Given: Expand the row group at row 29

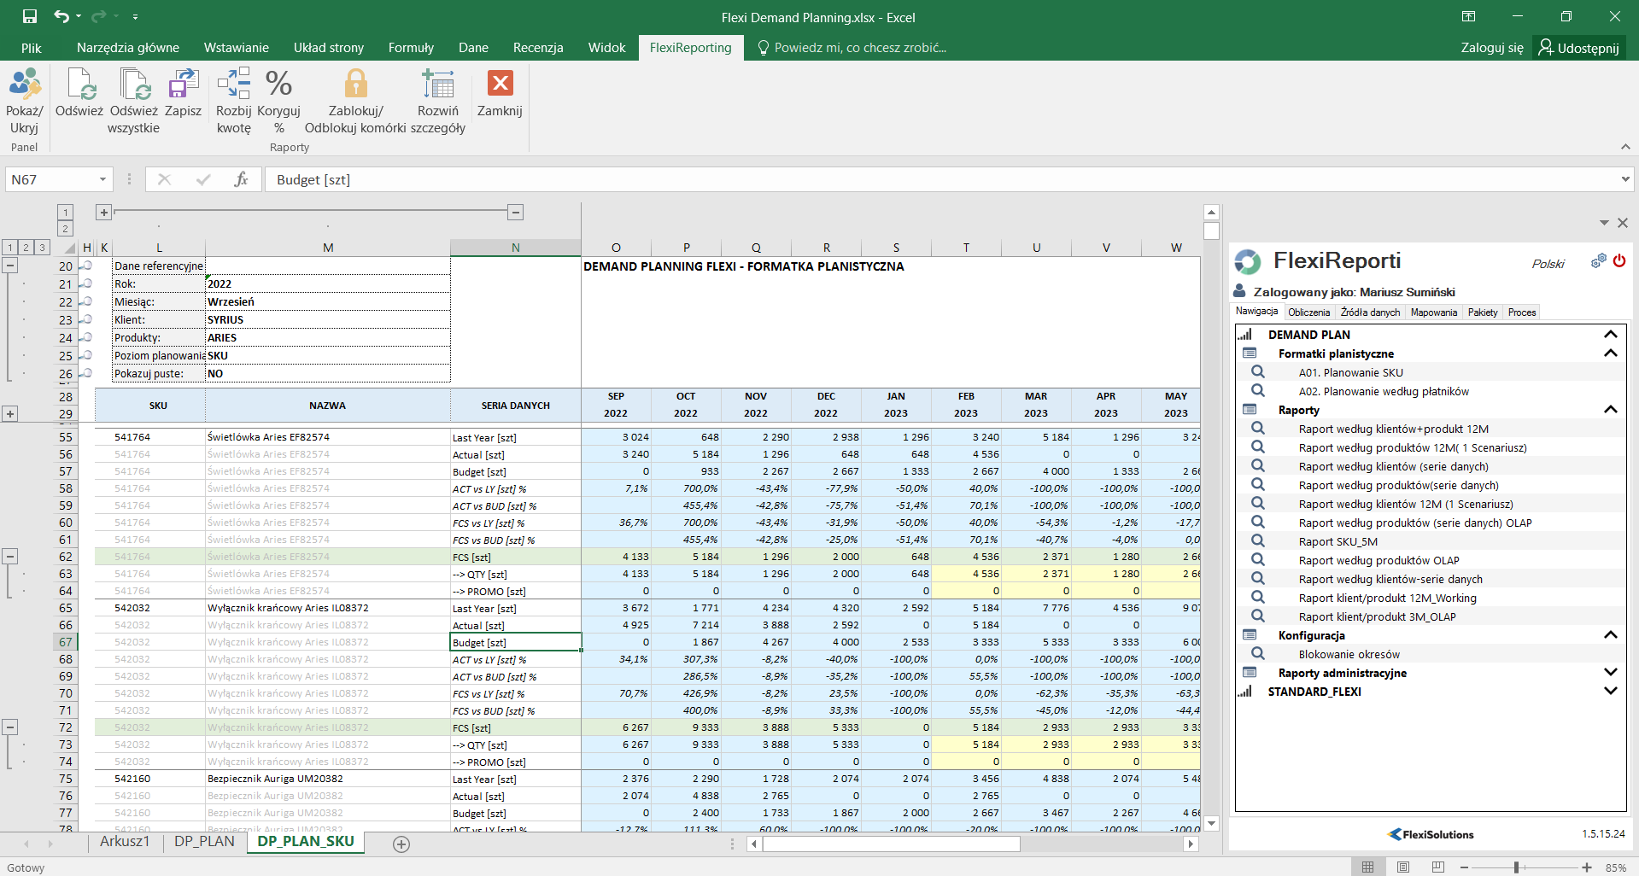Looking at the screenshot, I should 10,414.
